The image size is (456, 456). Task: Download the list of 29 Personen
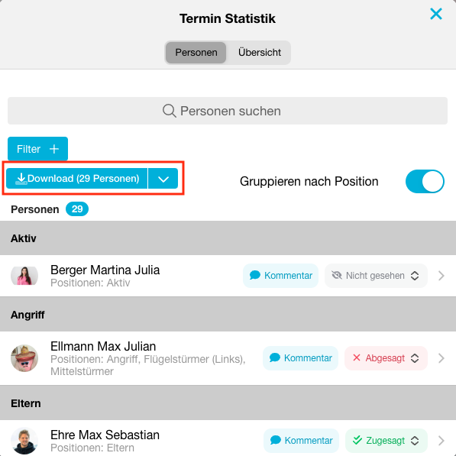[77, 178]
